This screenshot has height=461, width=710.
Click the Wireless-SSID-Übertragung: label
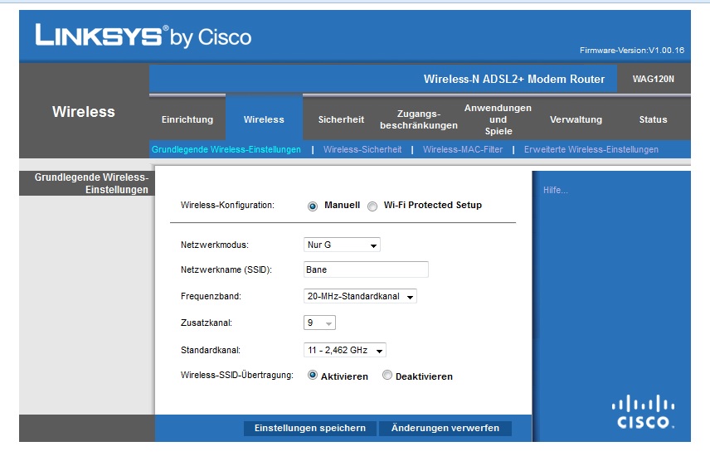[237, 375]
